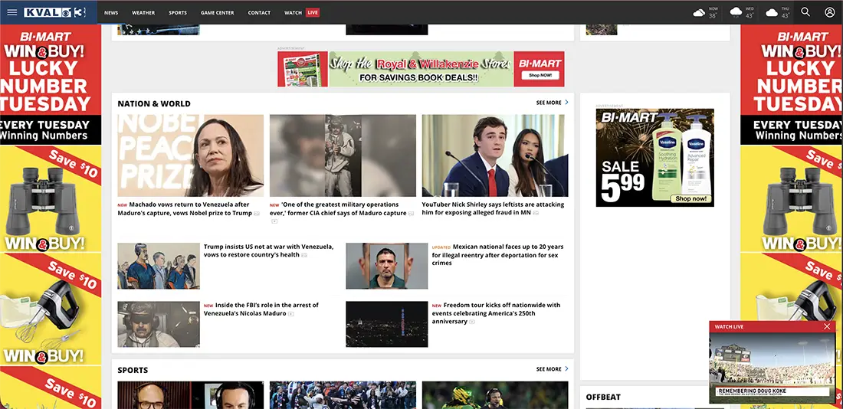Click the Nick Shirley hearing photo thumbnail
This screenshot has height=409, width=843.
(495, 155)
